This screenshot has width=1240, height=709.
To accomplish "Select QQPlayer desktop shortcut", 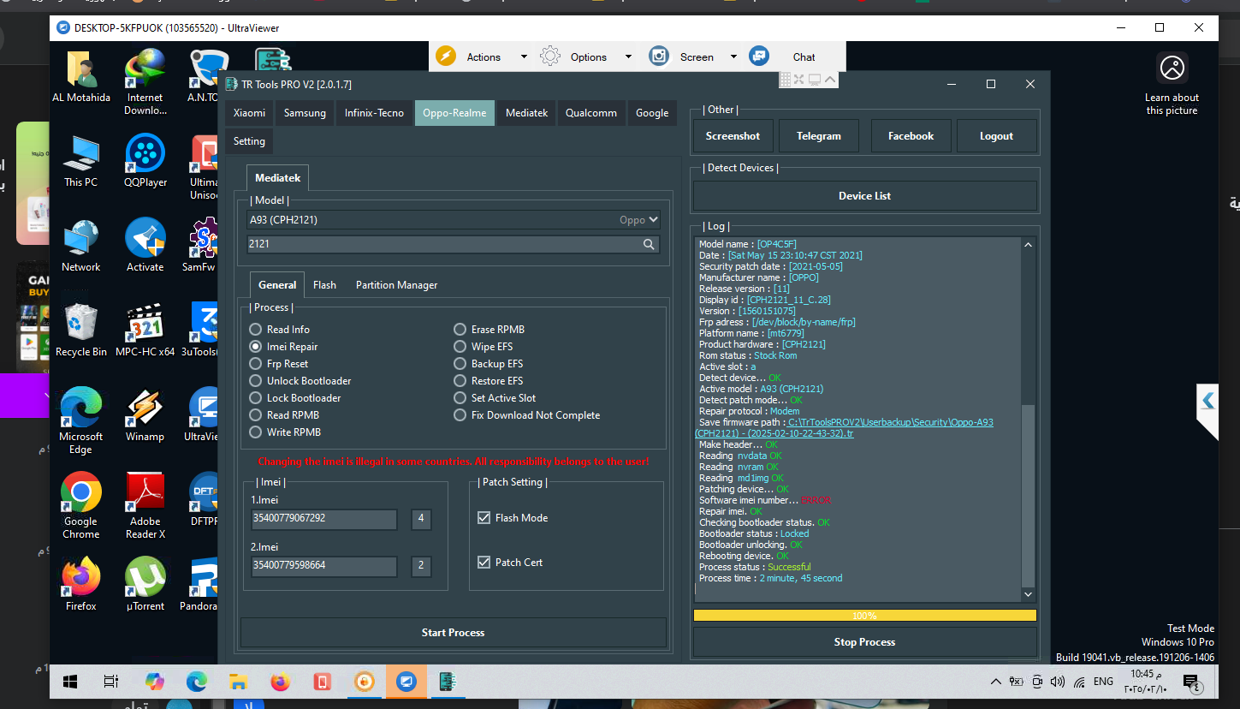I will (x=145, y=161).
